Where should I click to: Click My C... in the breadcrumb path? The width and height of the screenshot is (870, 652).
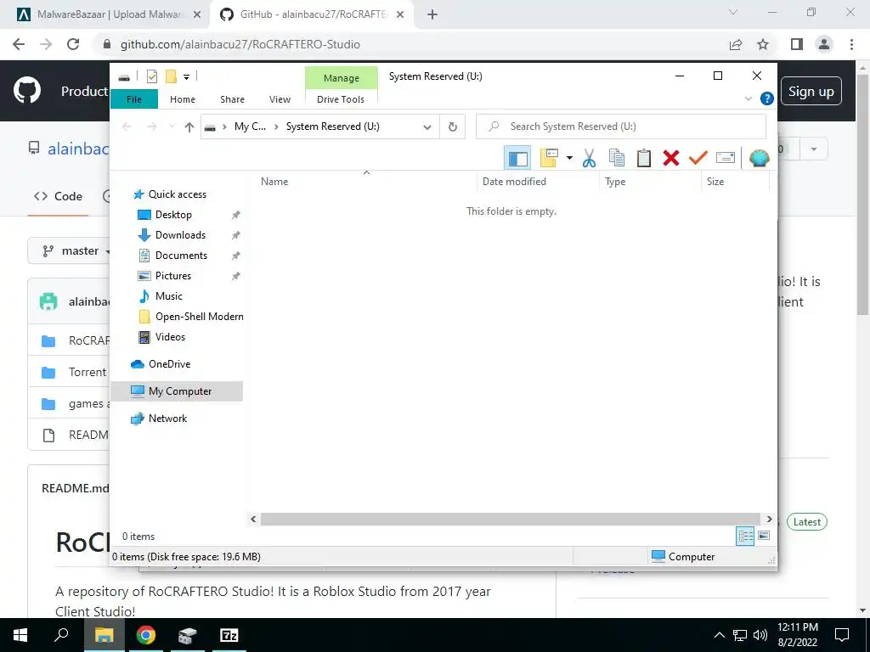tap(251, 126)
